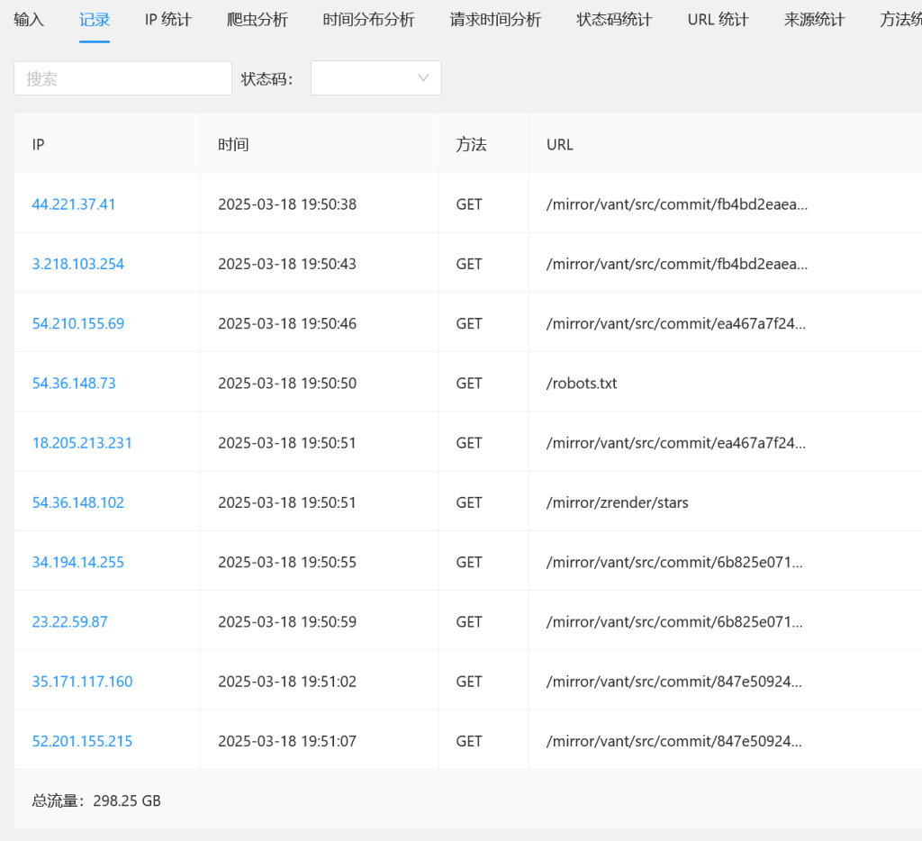Select the 请求时间分析 tab

coord(495,19)
